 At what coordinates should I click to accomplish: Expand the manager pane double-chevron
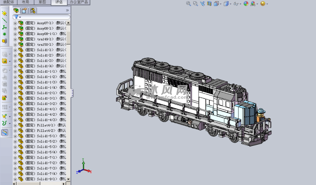(67, 10)
